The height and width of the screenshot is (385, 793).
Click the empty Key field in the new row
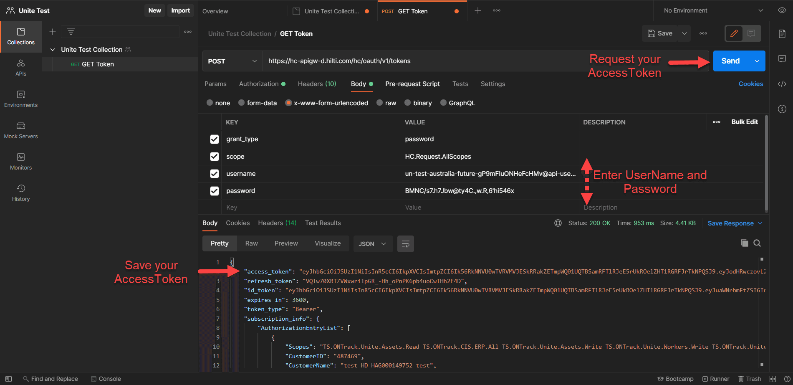(x=311, y=208)
